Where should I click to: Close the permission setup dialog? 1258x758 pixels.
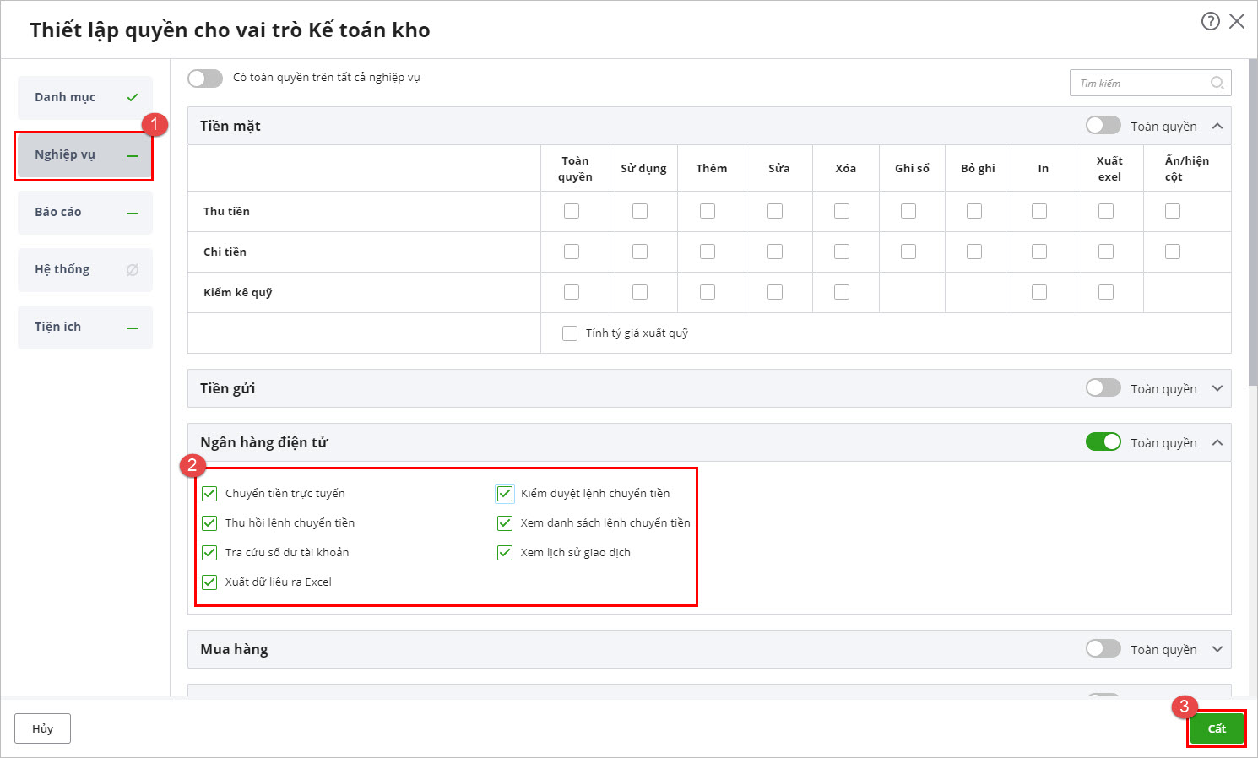pyautogui.click(x=1237, y=22)
